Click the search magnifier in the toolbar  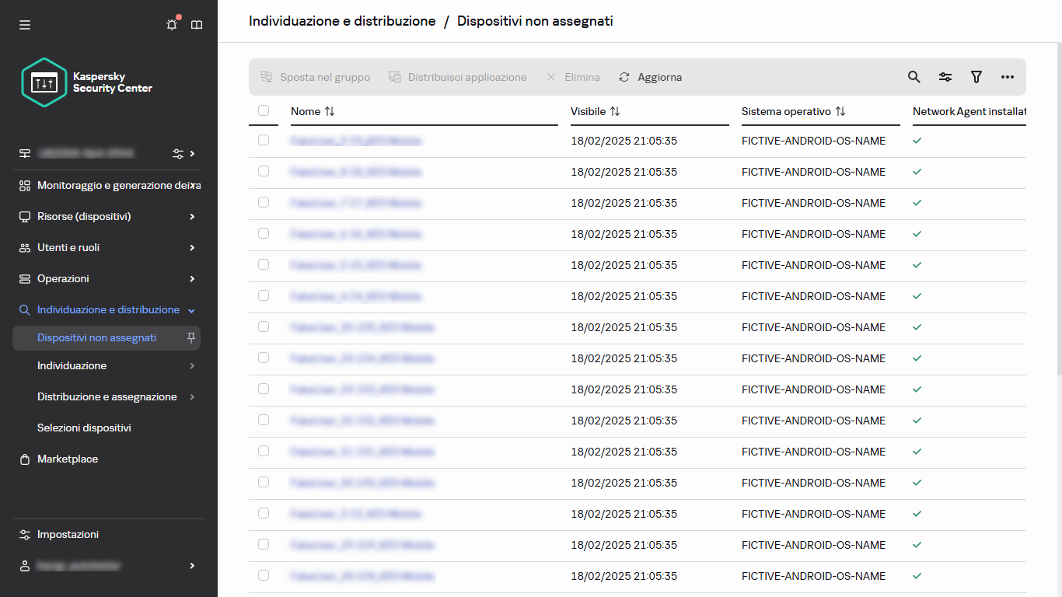click(914, 77)
